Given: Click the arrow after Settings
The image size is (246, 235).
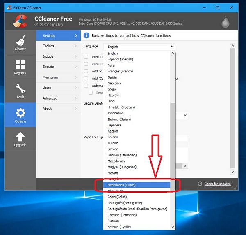Looking at the screenshot, I should pos(76,35).
